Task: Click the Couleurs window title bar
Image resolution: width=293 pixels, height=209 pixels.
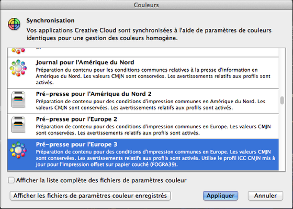Action: pos(146,5)
